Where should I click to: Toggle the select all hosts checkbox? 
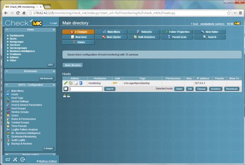pos(65,89)
